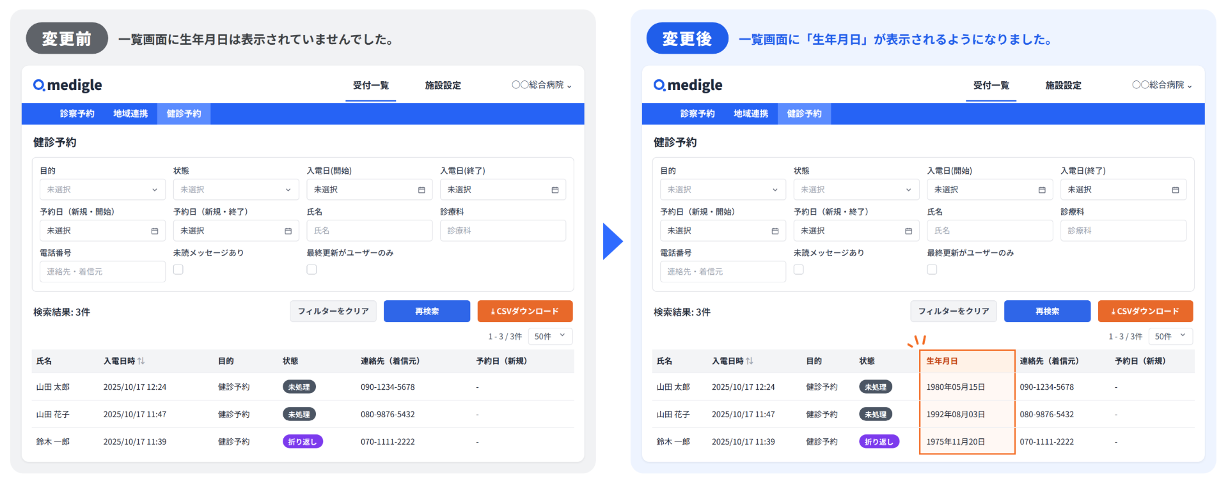Select 診察予約 tab in before panel

pyautogui.click(x=77, y=114)
